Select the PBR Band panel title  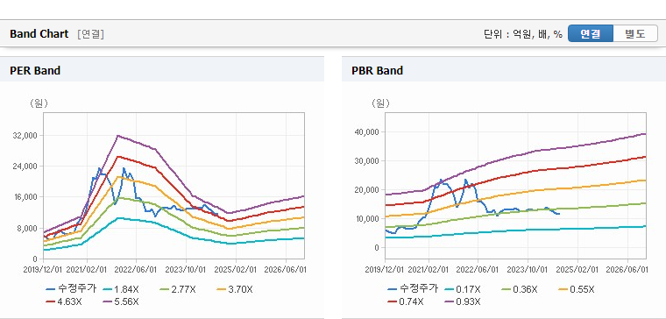click(377, 70)
